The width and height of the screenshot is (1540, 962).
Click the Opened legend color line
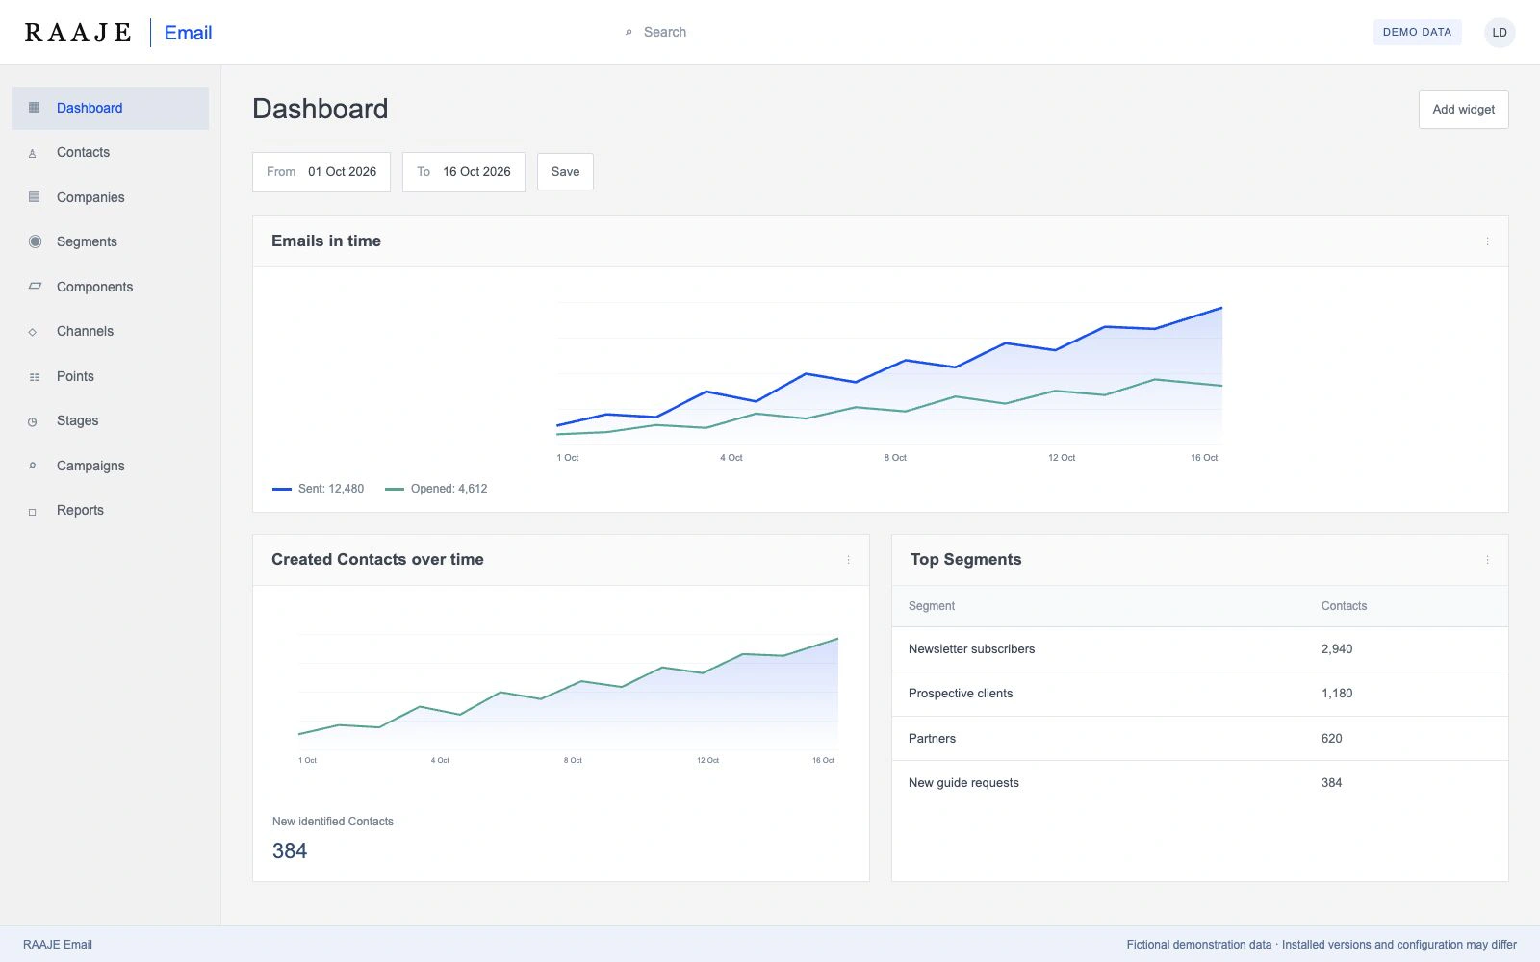click(395, 489)
